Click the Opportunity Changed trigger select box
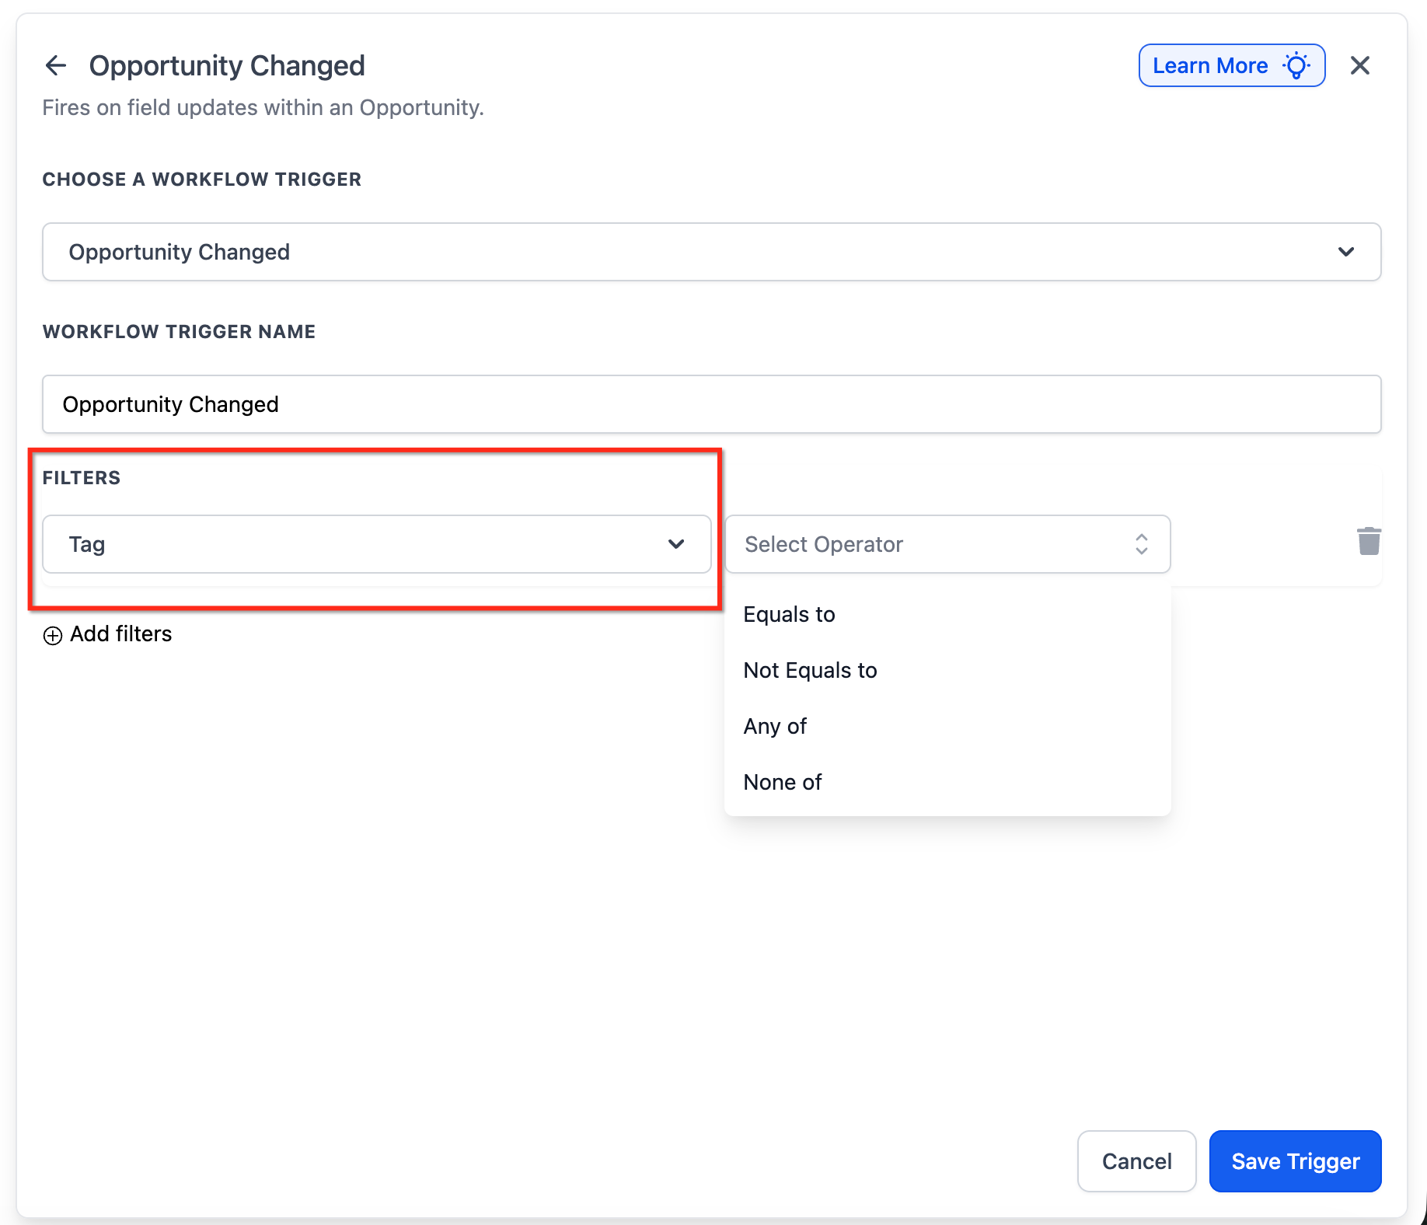 click(x=711, y=252)
